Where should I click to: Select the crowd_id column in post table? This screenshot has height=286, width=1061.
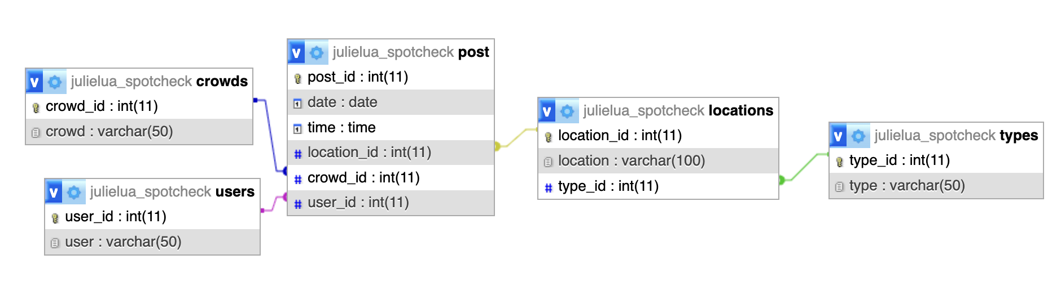coord(363,178)
